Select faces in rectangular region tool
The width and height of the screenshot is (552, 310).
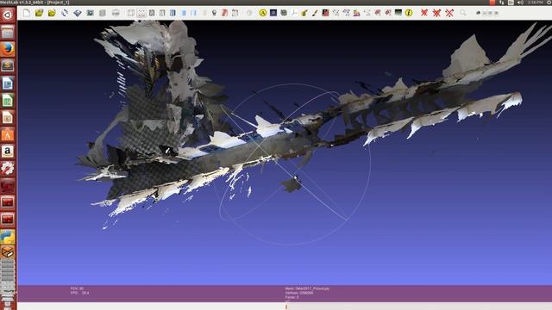[336, 13]
